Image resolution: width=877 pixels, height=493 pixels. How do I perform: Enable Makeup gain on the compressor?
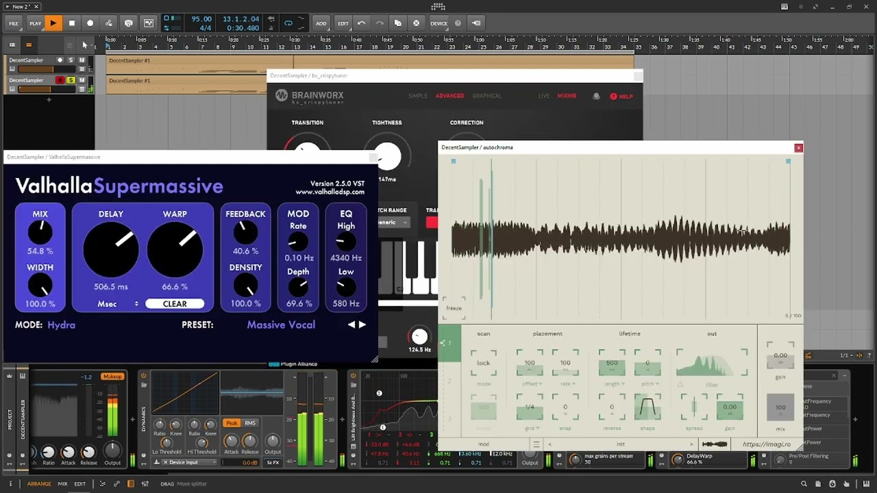[112, 377]
